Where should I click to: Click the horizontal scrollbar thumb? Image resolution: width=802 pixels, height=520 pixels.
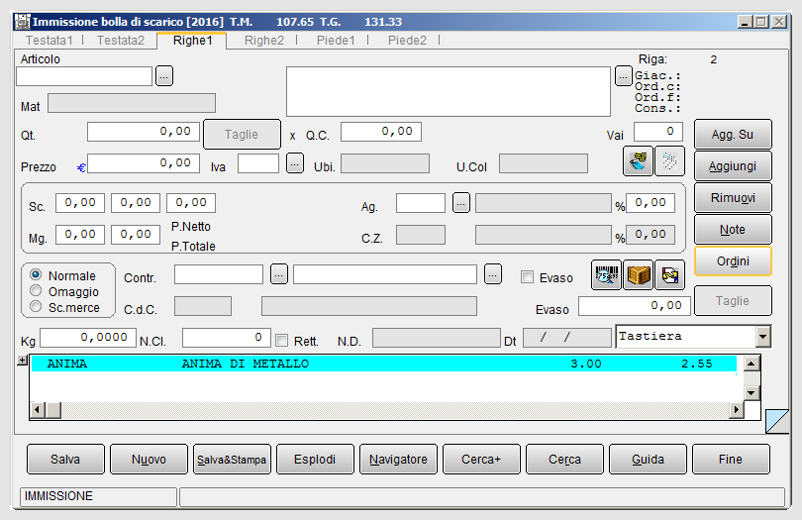[53, 410]
